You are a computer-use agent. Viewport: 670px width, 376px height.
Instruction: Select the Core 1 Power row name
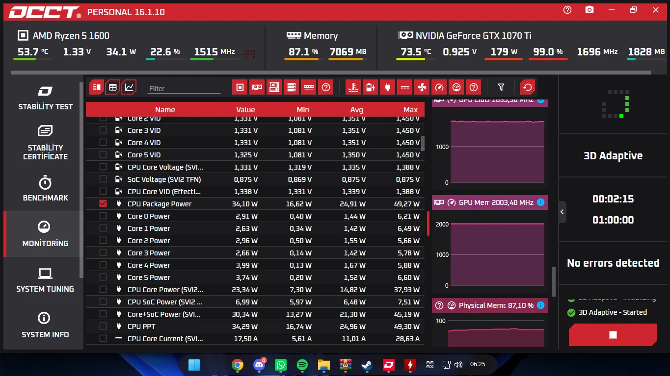click(149, 228)
